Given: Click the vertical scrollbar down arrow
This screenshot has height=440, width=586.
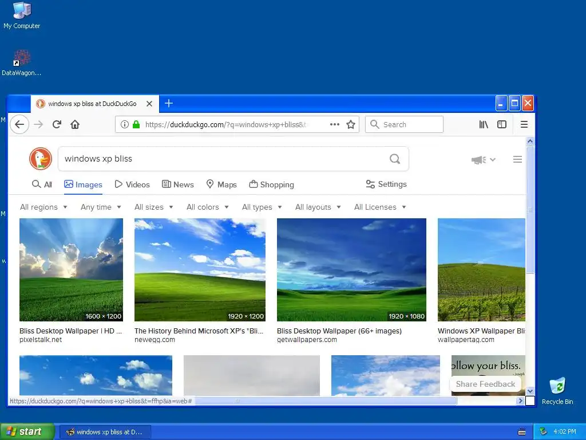Looking at the screenshot, I should click(530, 391).
